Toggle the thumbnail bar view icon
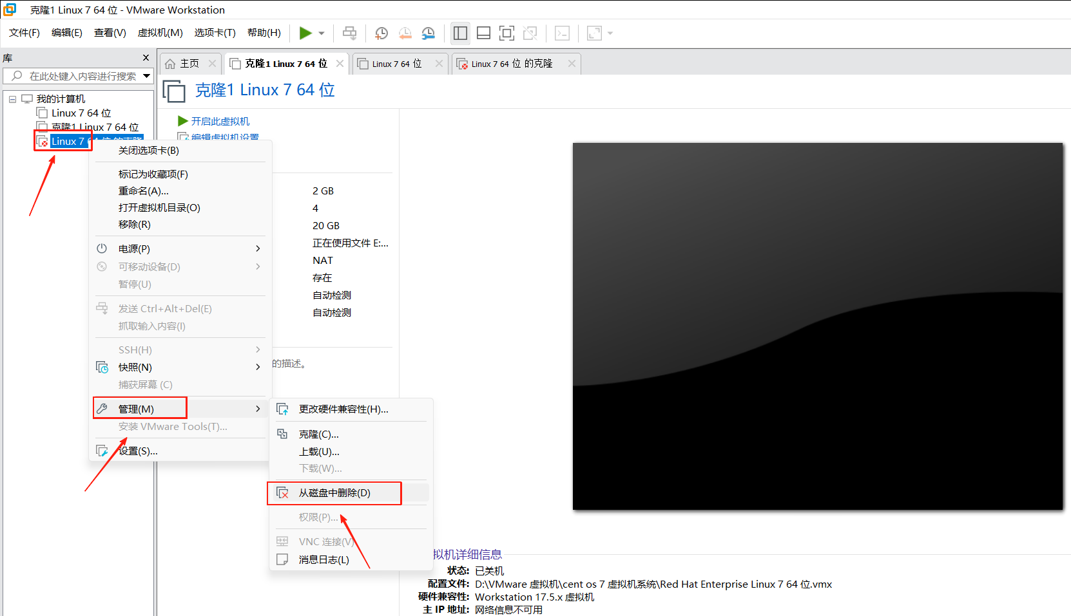Viewport: 1071px width, 616px height. 483,33
